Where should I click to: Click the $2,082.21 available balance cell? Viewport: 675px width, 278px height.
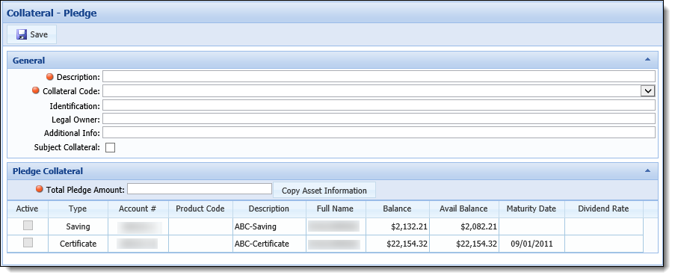pos(464,226)
